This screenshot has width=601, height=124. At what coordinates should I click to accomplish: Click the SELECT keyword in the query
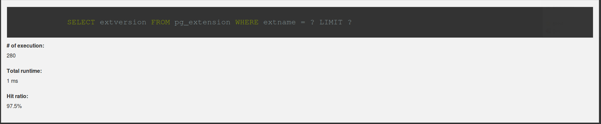pyautogui.click(x=81, y=22)
